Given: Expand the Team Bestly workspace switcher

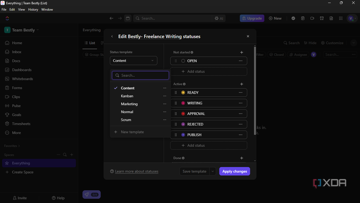Looking at the screenshot, I should 22,30.
